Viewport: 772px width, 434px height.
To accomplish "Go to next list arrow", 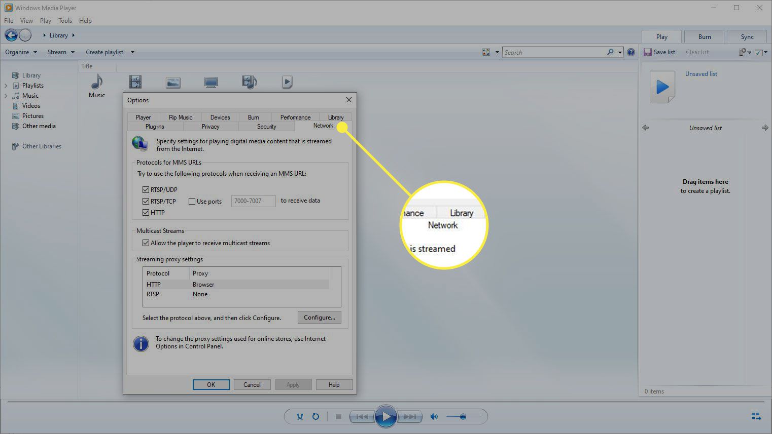I will tap(765, 128).
